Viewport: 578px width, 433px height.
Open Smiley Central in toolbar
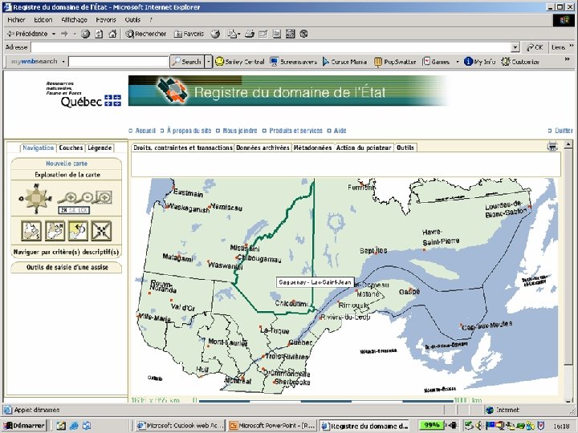240,62
